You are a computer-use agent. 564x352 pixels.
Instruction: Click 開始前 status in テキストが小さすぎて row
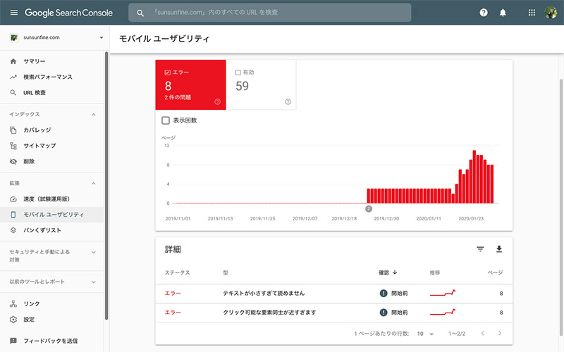tap(394, 294)
